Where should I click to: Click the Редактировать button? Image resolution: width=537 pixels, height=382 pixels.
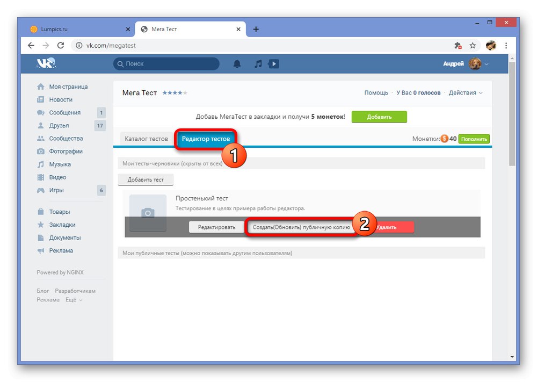pyautogui.click(x=216, y=227)
